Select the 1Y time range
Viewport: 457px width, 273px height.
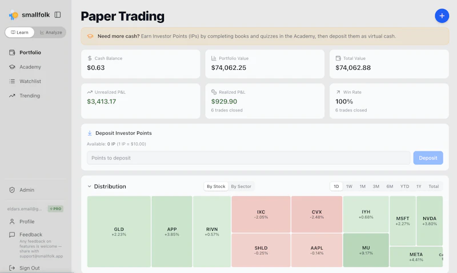[x=419, y=186]
